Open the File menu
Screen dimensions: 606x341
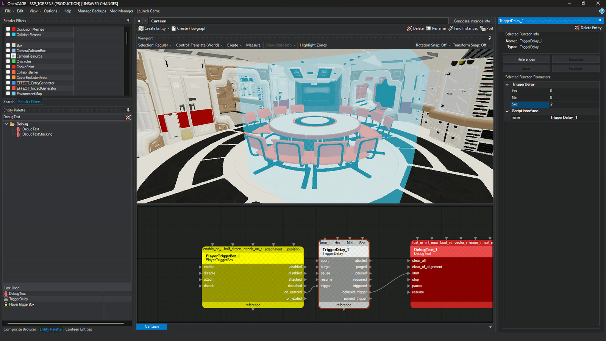click(x=9, y=11)
